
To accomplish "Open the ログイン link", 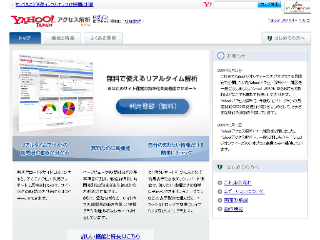I will click(101, 17).
